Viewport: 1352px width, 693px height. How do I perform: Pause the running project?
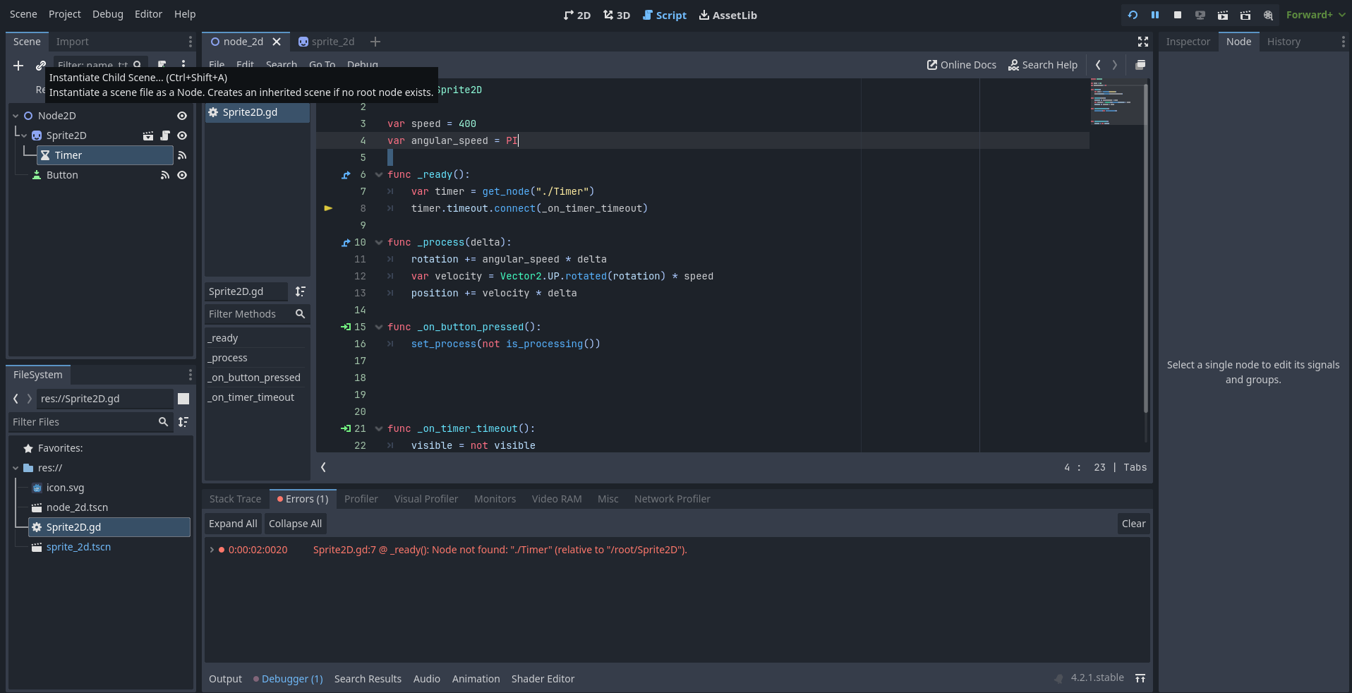point(1155,15)
